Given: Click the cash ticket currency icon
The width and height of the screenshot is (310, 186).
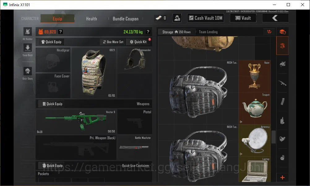Looking at the screenshot, I should click(159, 18).
